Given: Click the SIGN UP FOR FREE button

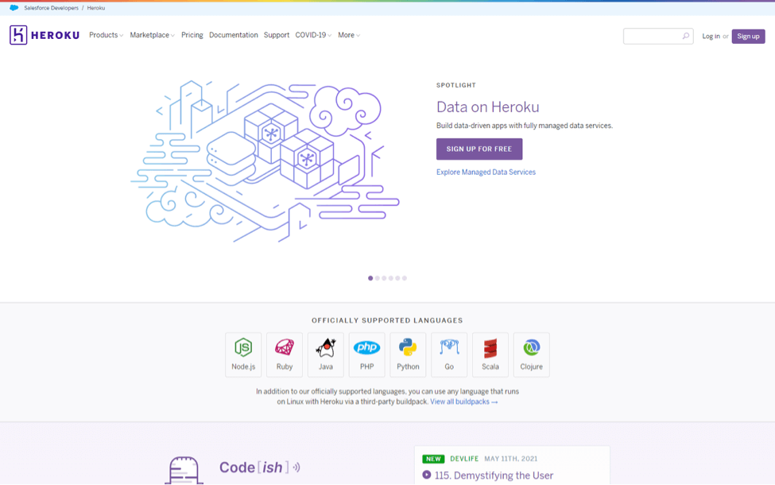Looking at the screenshot, I should click(479, 149).
